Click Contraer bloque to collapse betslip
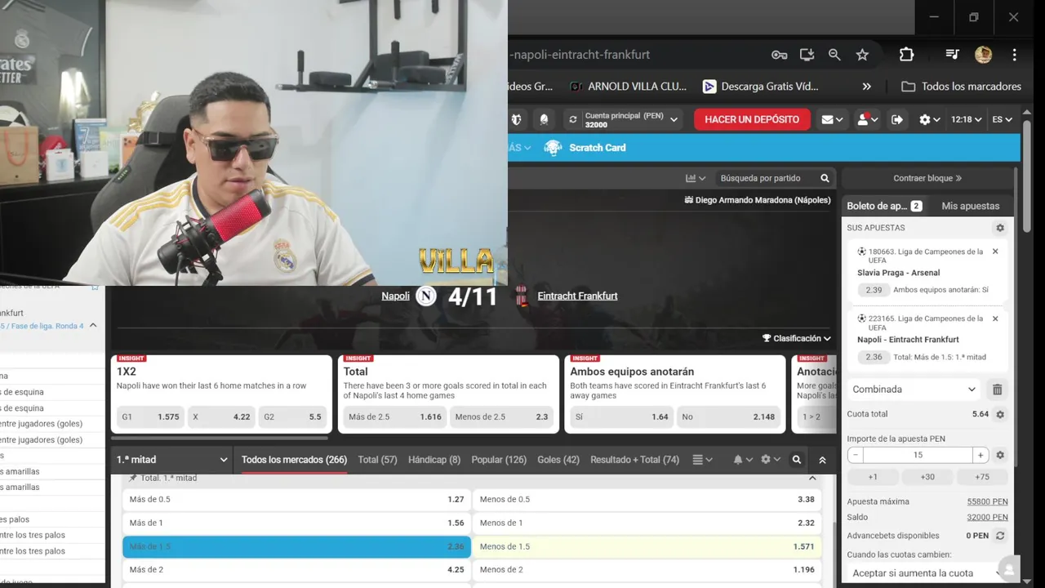This screenshot has height=588, width=1045. (927, 178)
